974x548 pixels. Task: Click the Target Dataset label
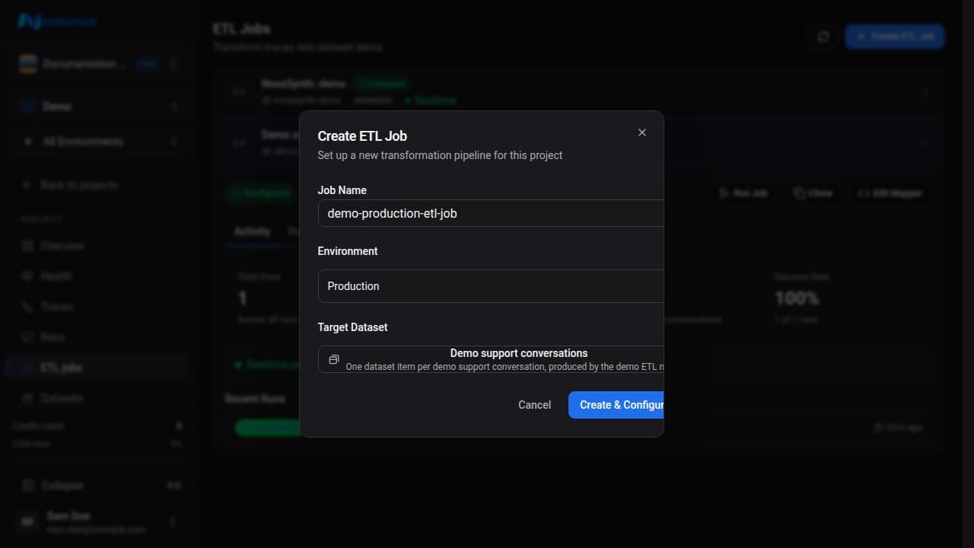352,327
